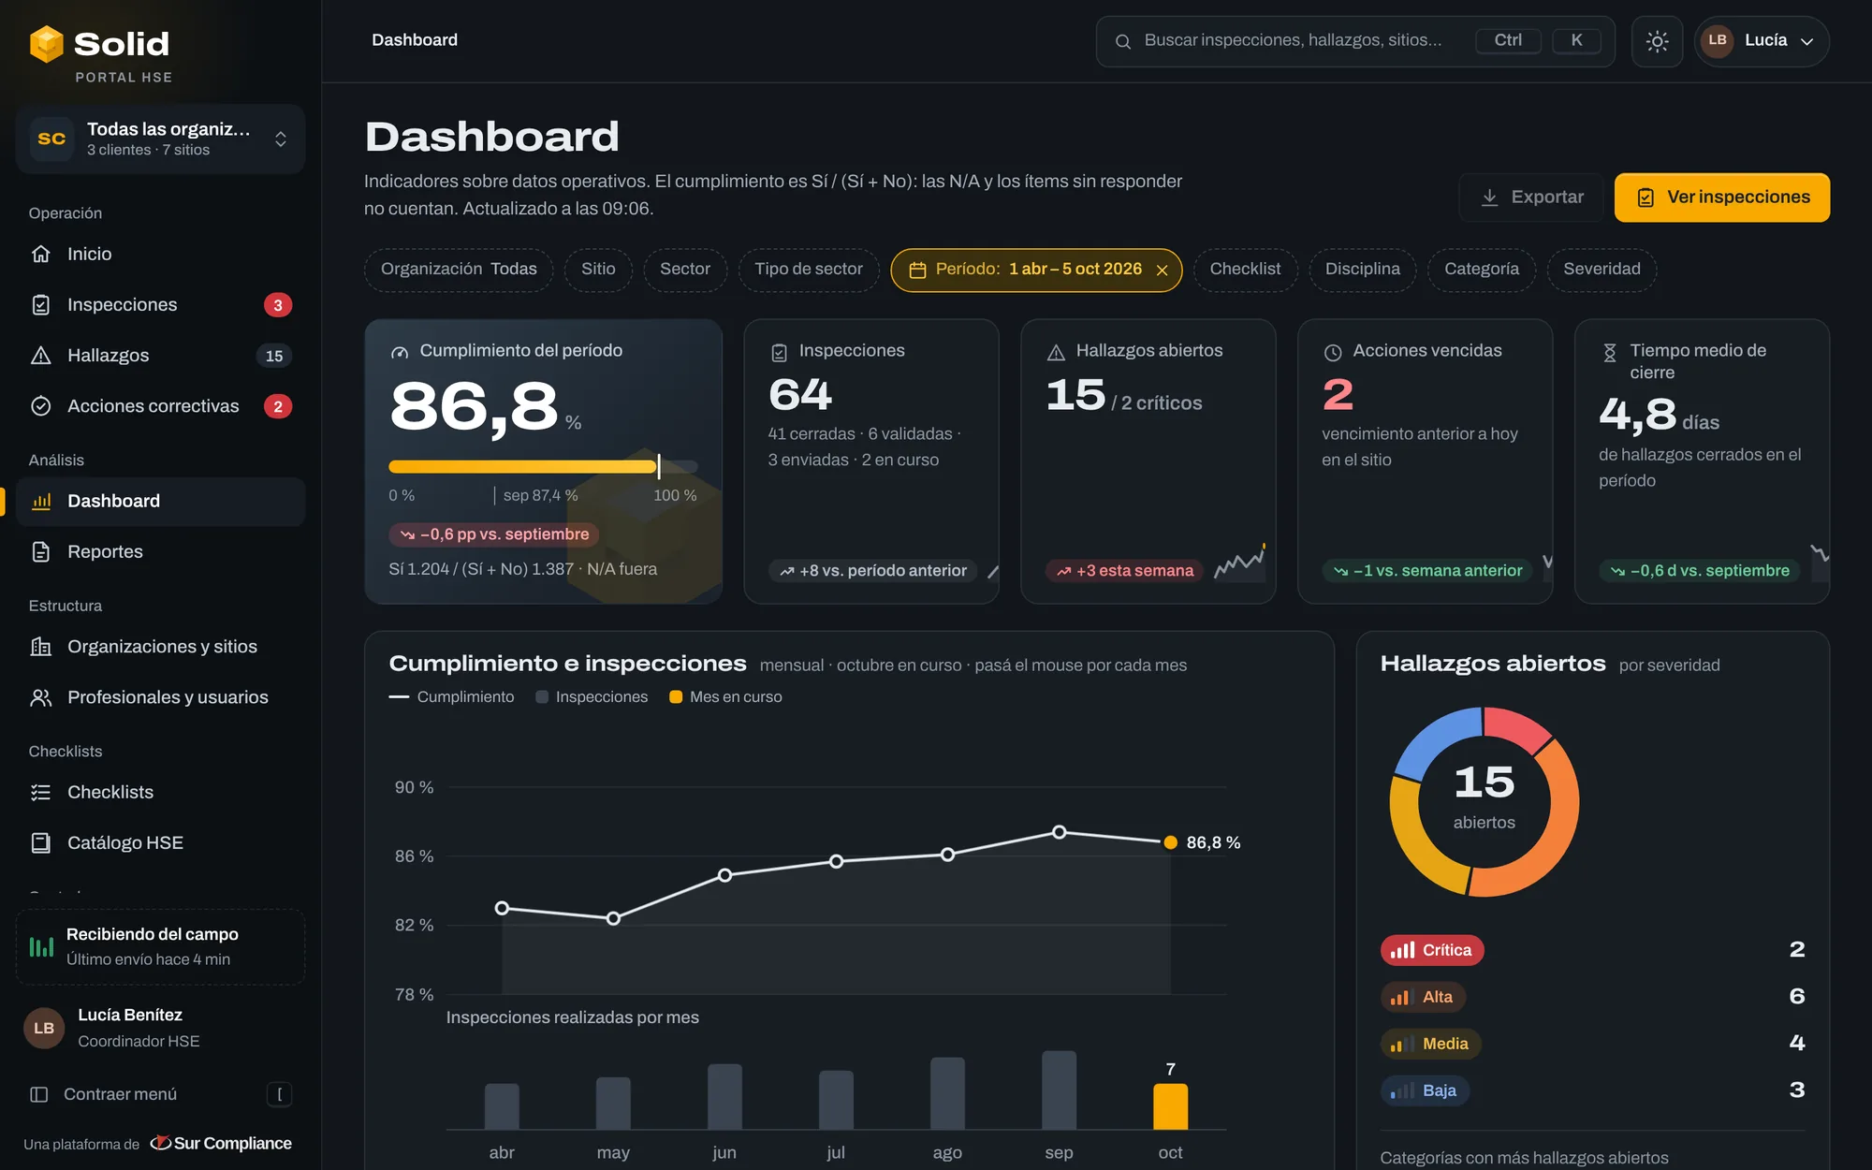Open the Tipo de sector filter
The image size is (1872, 1170).
tap(809, 270)
